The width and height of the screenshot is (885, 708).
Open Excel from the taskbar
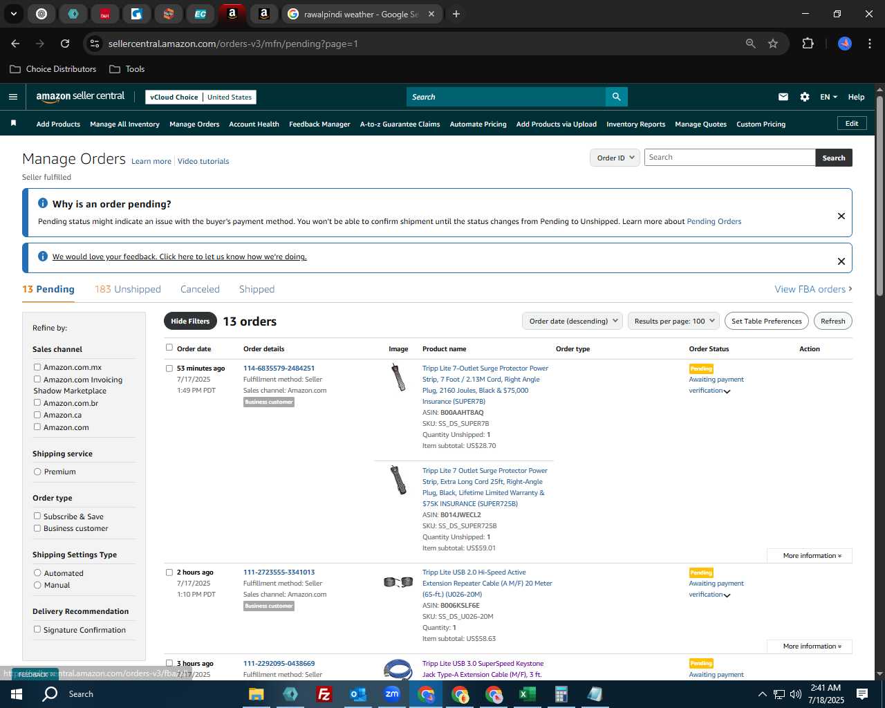[528, 694]
